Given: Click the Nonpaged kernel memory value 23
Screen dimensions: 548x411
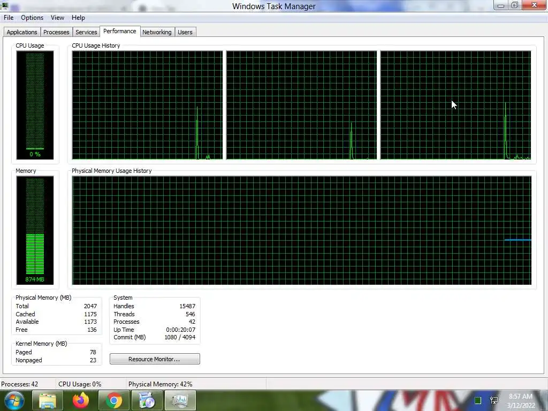Looking at the screenshot, I should (93, 360).
